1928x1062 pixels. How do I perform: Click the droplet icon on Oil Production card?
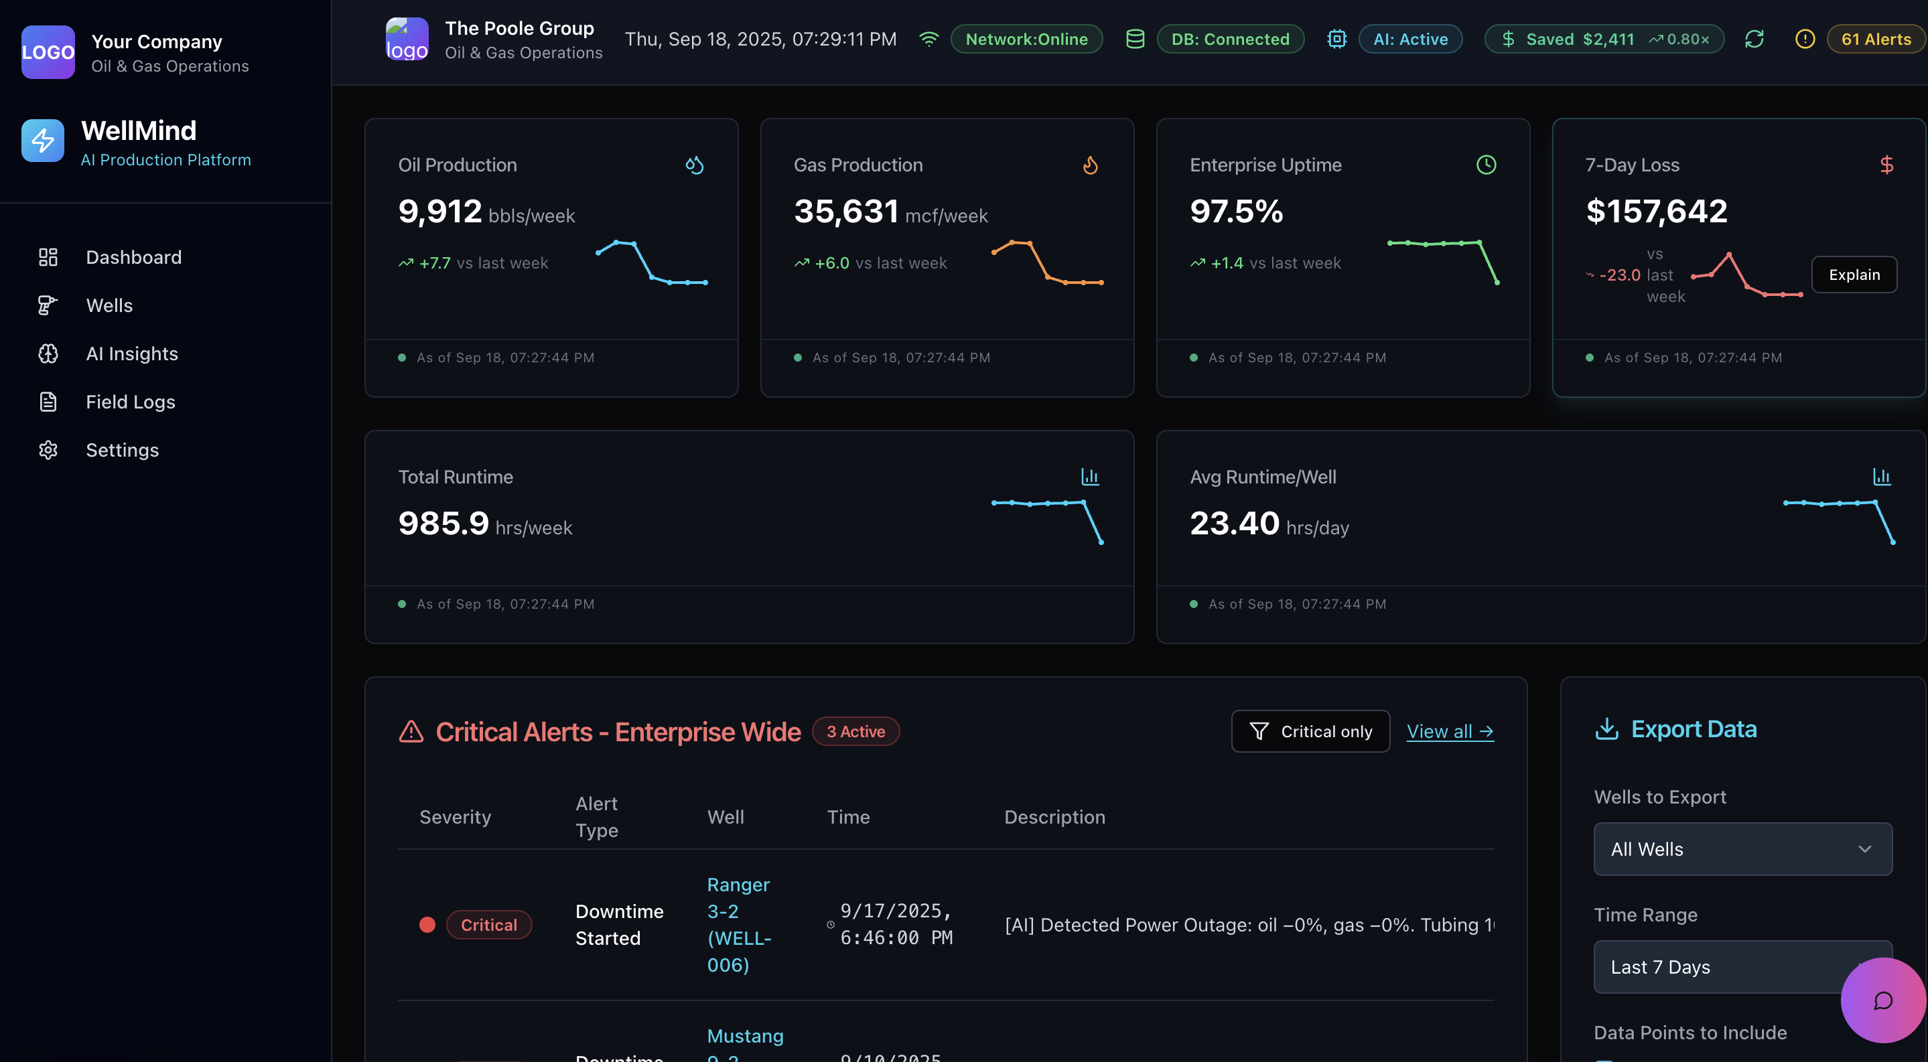(x=695, y=165)
